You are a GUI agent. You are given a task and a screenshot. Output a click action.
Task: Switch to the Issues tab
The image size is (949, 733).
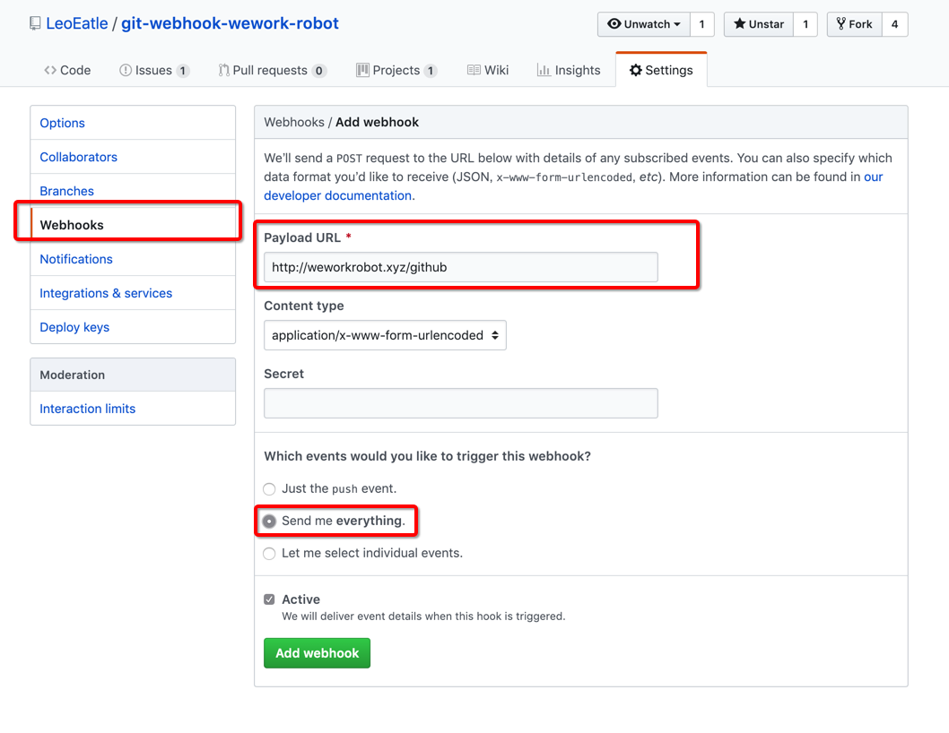pyautogui.click(x=154, y=70)
